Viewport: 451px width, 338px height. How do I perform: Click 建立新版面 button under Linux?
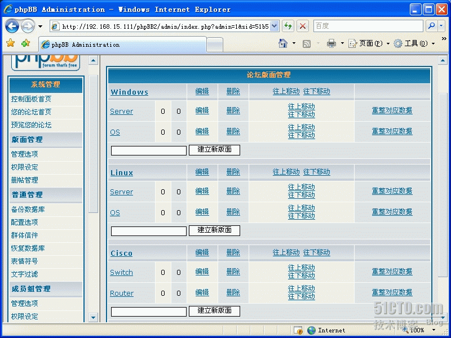pos(214,230)
